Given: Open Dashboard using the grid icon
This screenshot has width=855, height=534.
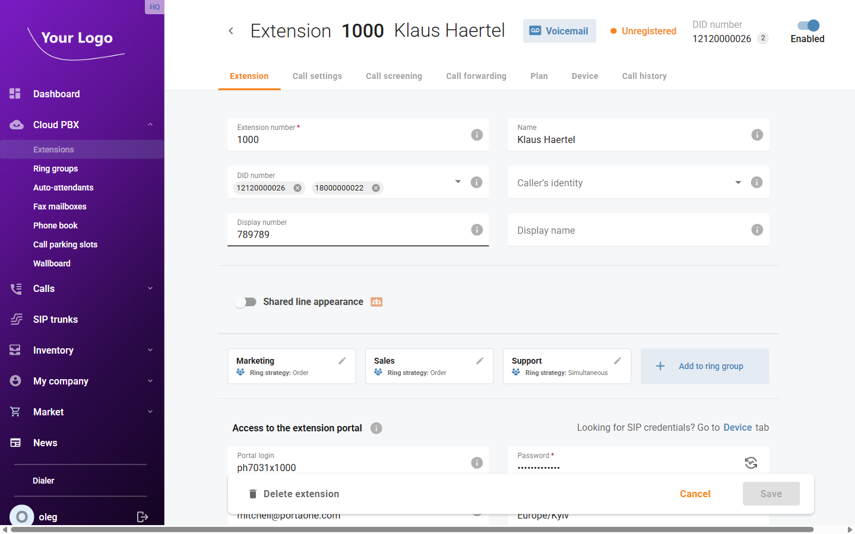Looking at the screenshot, I should [14, 94].
